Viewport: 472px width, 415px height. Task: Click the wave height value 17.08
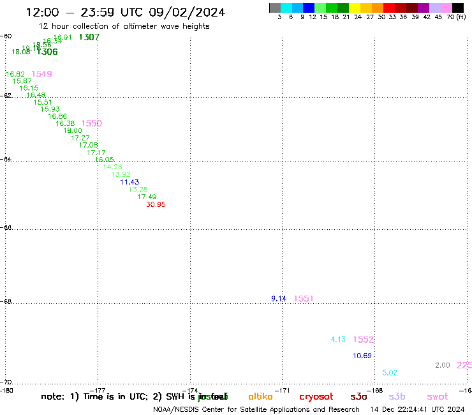point(89,146)
